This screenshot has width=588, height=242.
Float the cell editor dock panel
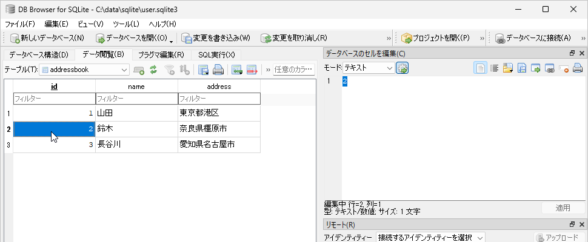point(572,54)
